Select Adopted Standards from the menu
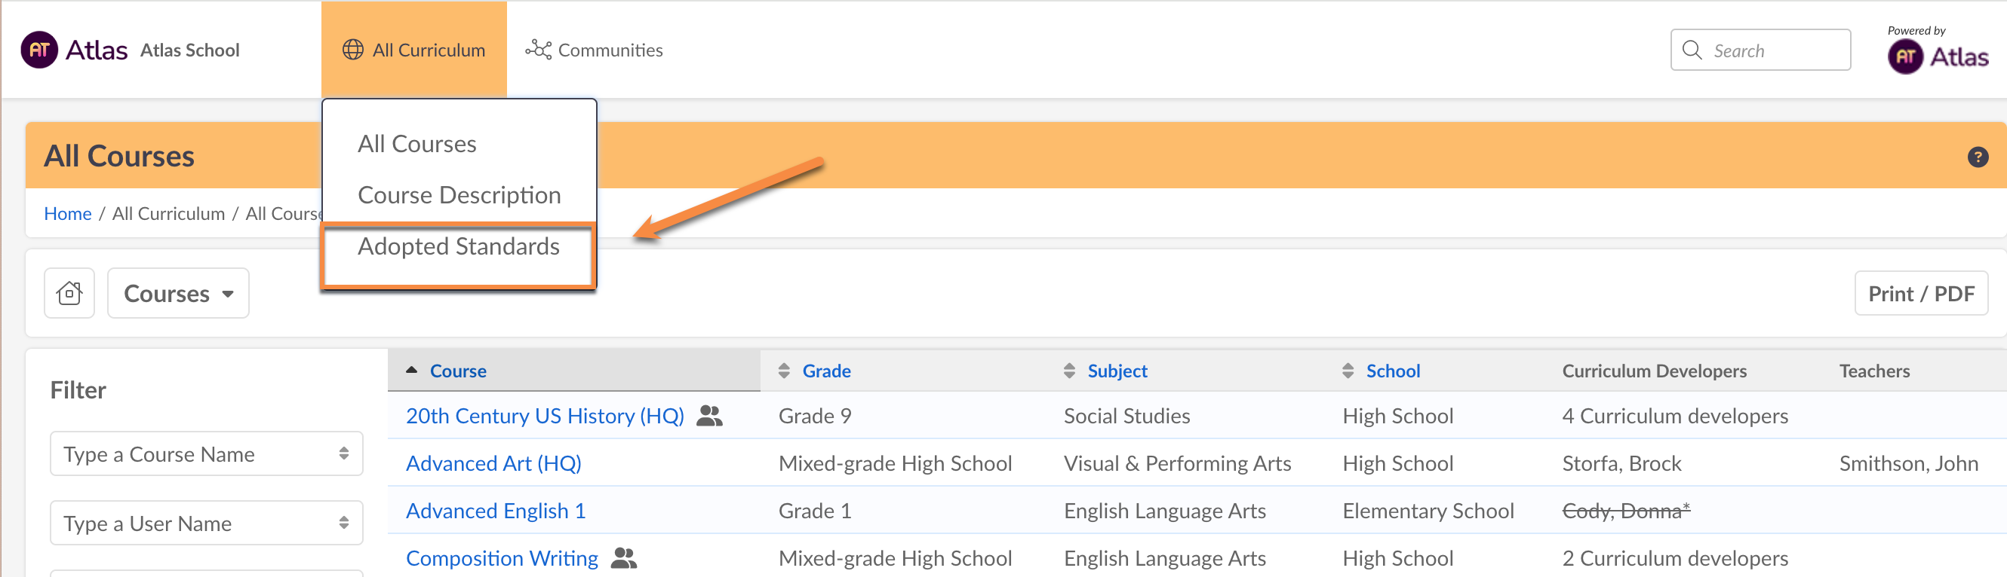2007x577 pixels. tap(458, 246)
